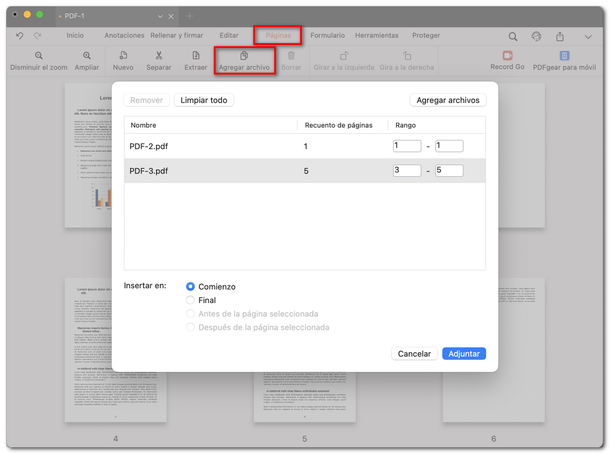Click the search magnifier icon
This screenshot has height=454, width=610.
513,36
